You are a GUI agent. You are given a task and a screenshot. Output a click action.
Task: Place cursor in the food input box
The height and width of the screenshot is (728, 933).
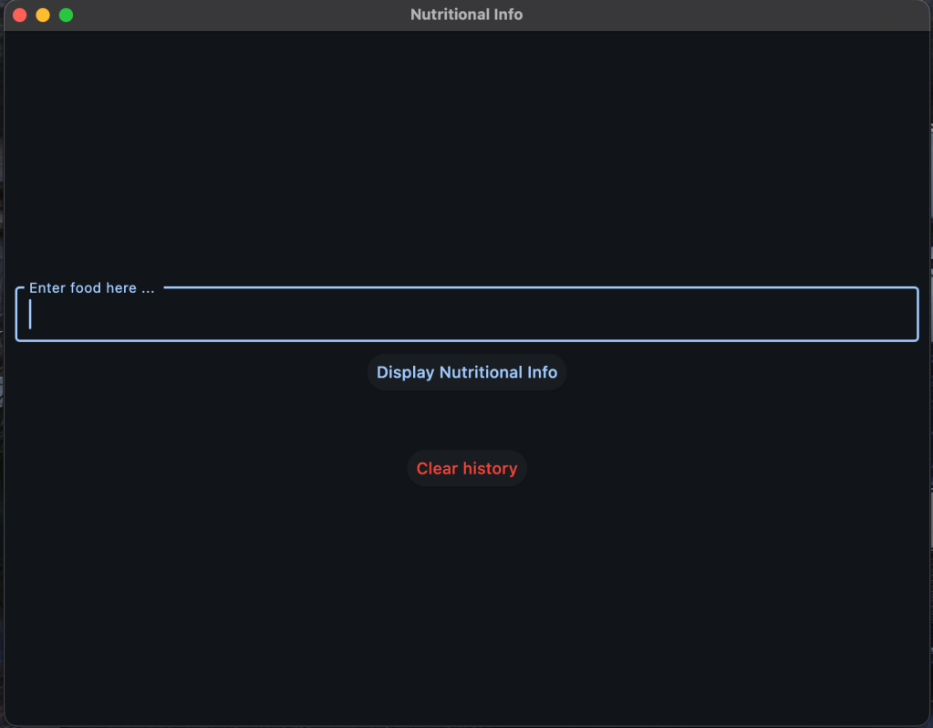(365, 316)
